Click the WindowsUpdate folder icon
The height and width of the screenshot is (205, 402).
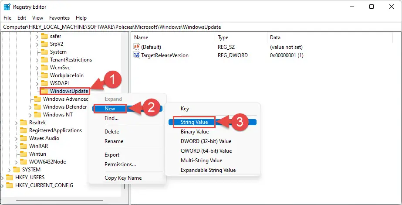[x=44, y=91]
